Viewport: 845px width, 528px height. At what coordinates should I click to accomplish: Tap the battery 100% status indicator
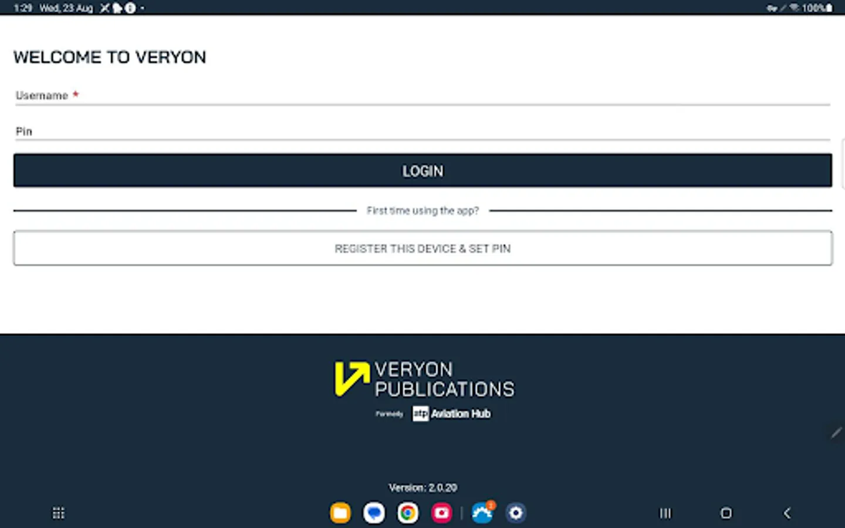coord(817,8)
